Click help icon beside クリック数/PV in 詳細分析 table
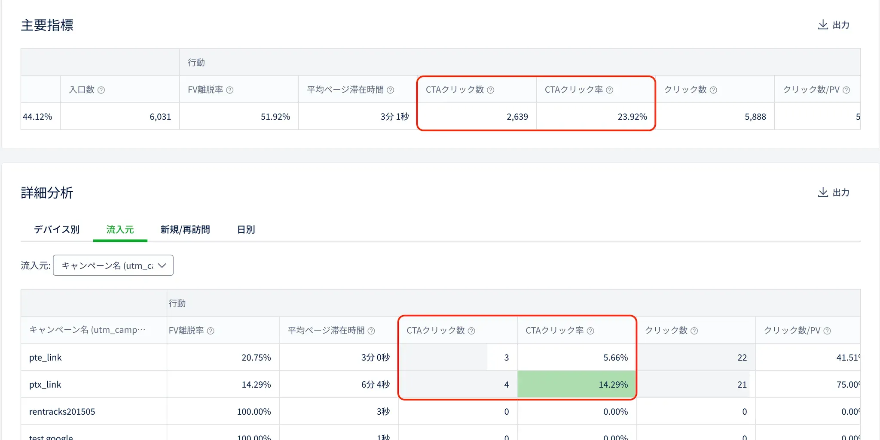The image size is (880, 440). pyautogui.click(x=827, y=331)
